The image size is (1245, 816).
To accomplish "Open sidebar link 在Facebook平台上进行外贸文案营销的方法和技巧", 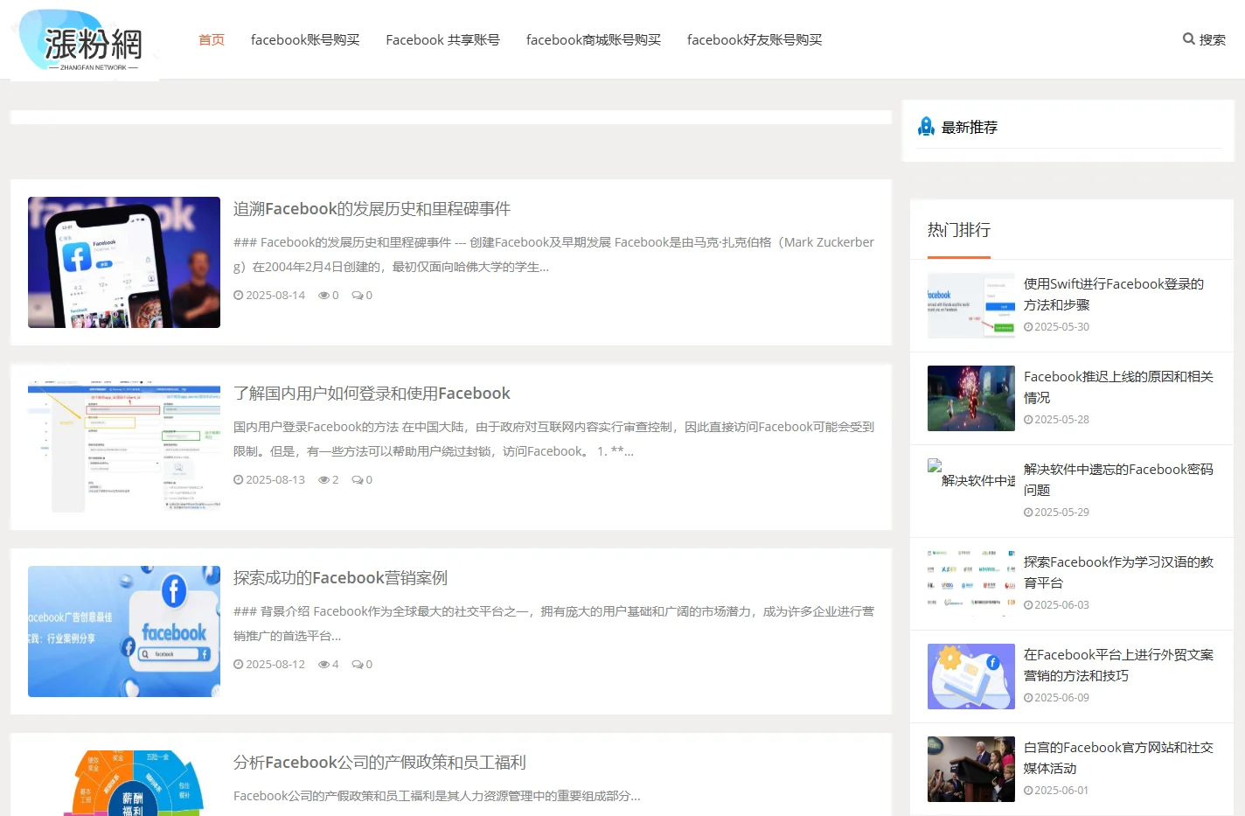I will [x=1118, y=666].
